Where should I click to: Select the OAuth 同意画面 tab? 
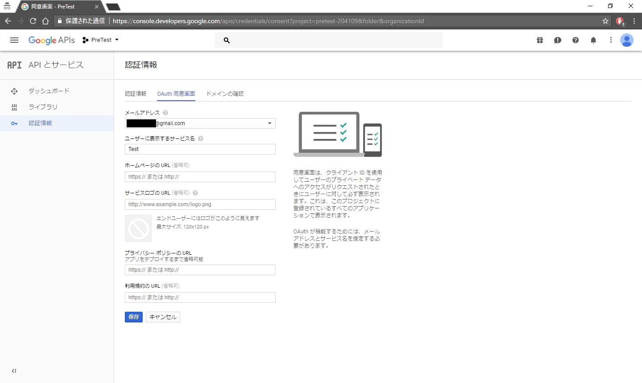176,94
